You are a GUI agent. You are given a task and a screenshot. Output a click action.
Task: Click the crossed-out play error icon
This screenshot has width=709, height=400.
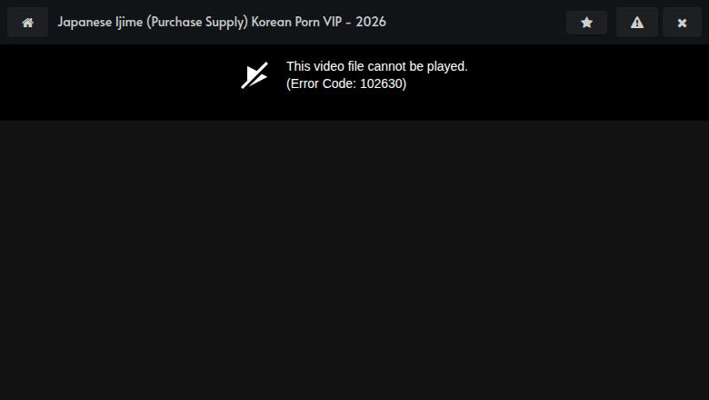[255, 75]
